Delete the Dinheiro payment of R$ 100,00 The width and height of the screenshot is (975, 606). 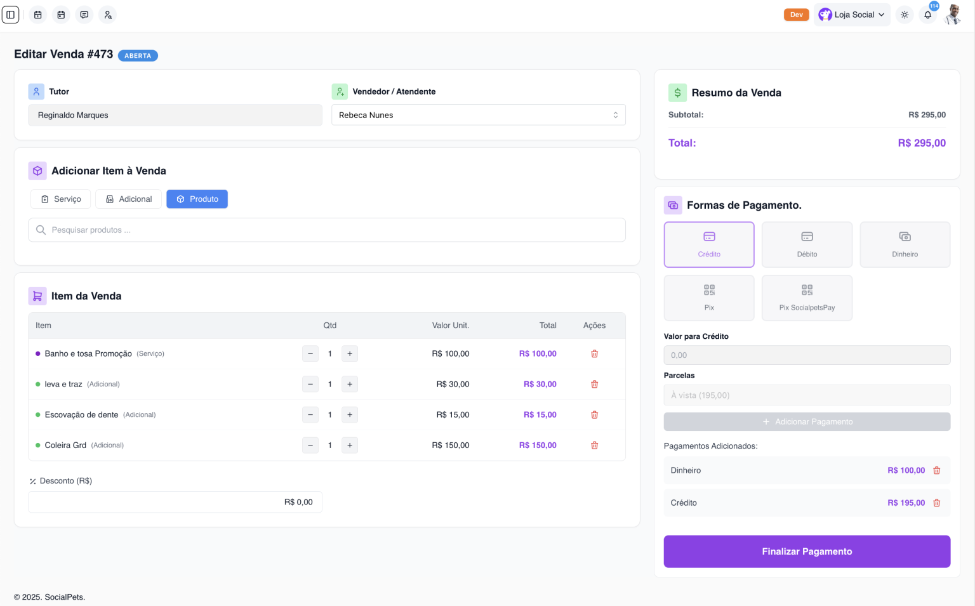click(x=936, y=471)
